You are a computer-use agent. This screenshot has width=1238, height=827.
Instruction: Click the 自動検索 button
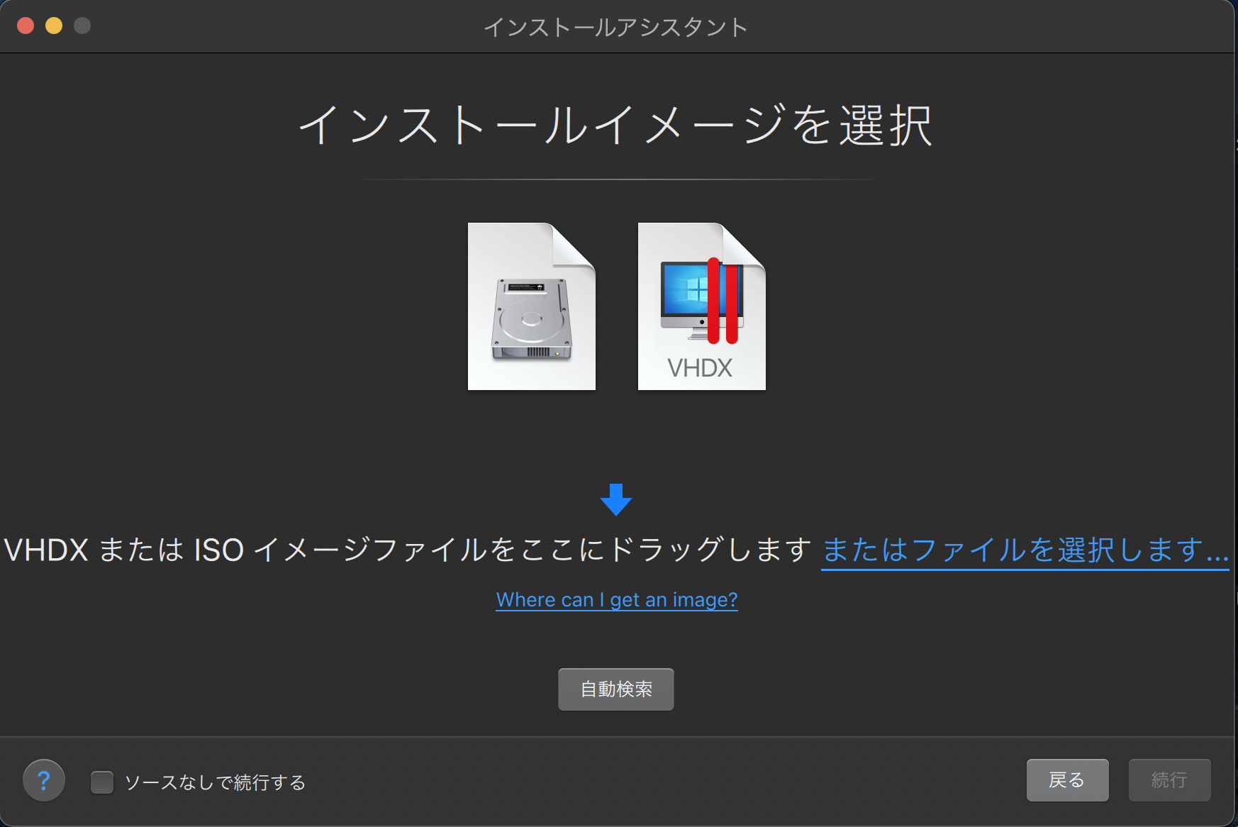pos(616,689)
